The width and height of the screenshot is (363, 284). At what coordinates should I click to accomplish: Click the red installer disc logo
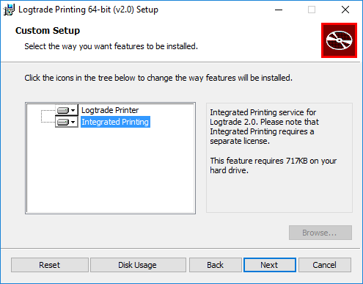click(x=339, y=40)
